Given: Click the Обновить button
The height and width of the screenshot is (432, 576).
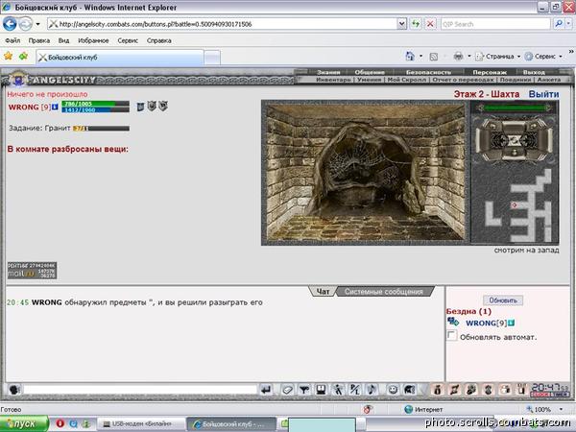Looking at the screenshot, I should click(x=503, y=300).
